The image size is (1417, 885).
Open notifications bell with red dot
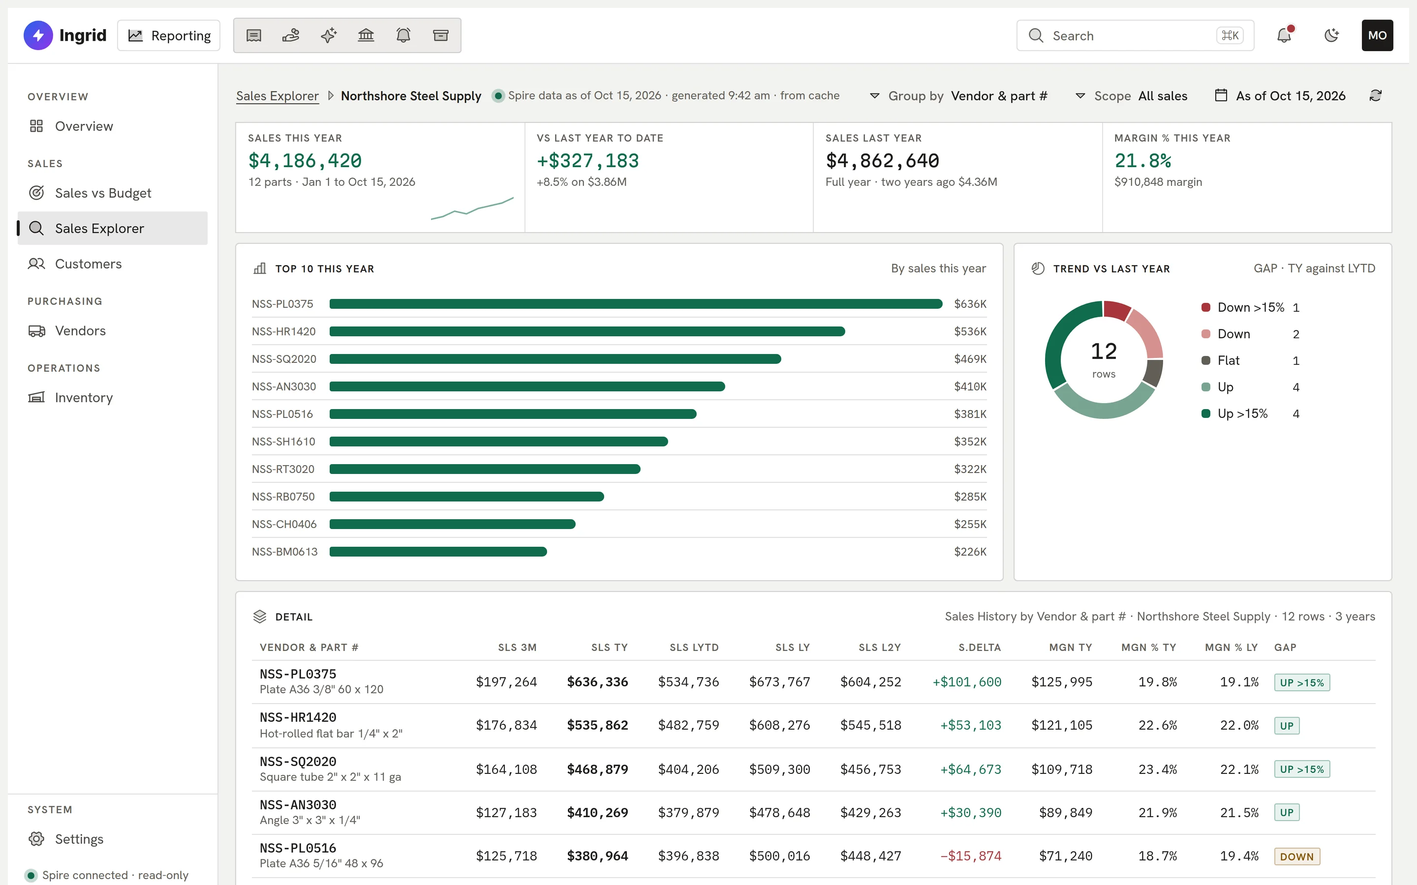pyautogui.click(x=1284, y=36)
